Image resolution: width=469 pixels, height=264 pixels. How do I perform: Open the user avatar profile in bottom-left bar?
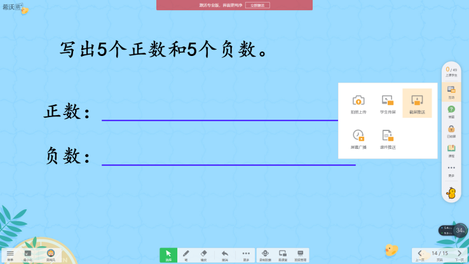(51, 255)
